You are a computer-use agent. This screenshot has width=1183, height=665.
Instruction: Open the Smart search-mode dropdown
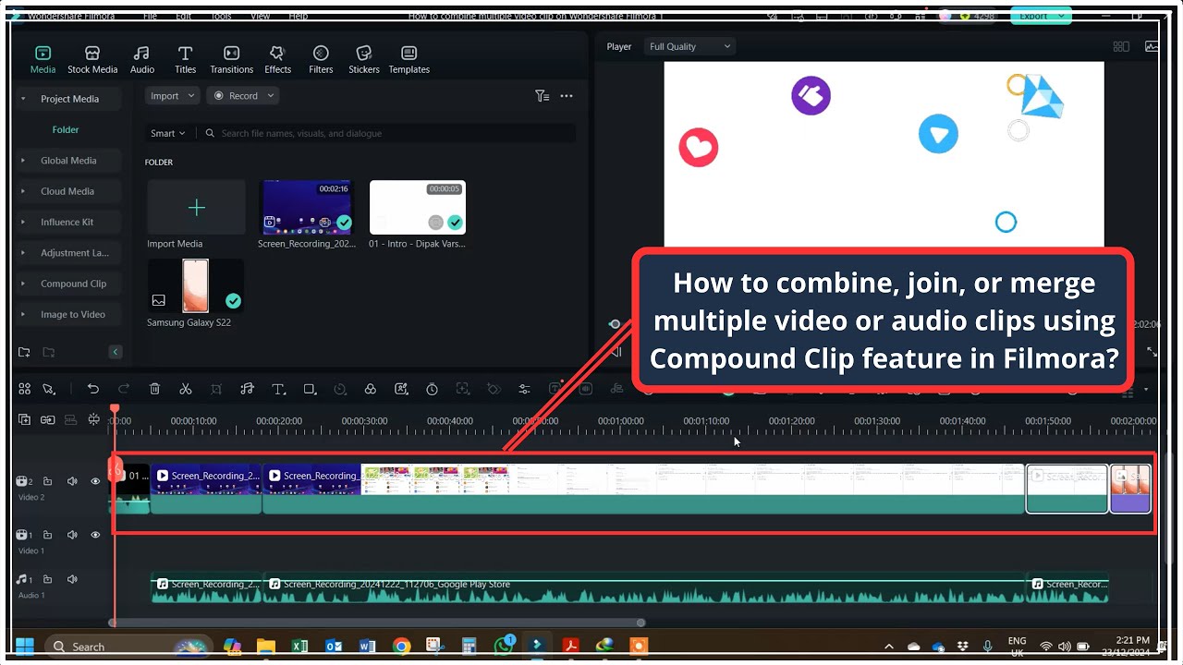coord(167,133)
